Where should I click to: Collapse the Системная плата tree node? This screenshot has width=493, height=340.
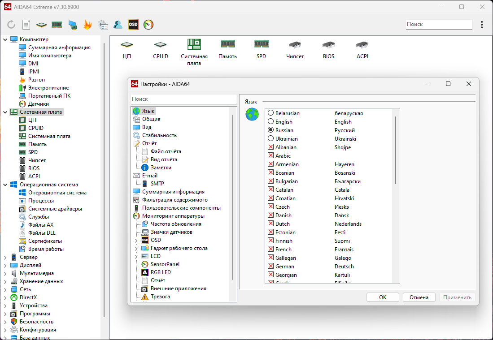(x=5, y=112)
